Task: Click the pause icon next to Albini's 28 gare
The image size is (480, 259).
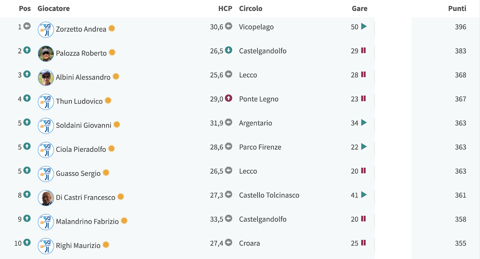Action: tap(363, 74)
